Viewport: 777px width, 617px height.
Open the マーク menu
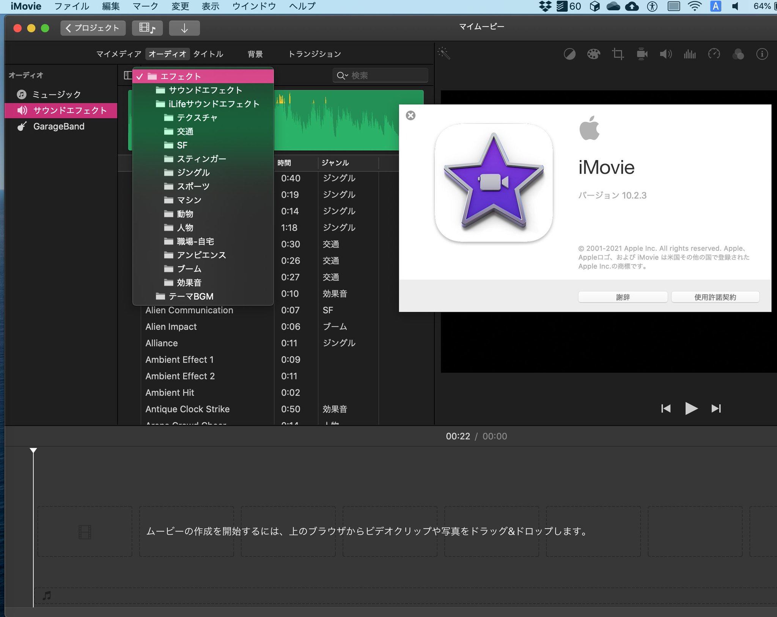click(x=145, y=6)
